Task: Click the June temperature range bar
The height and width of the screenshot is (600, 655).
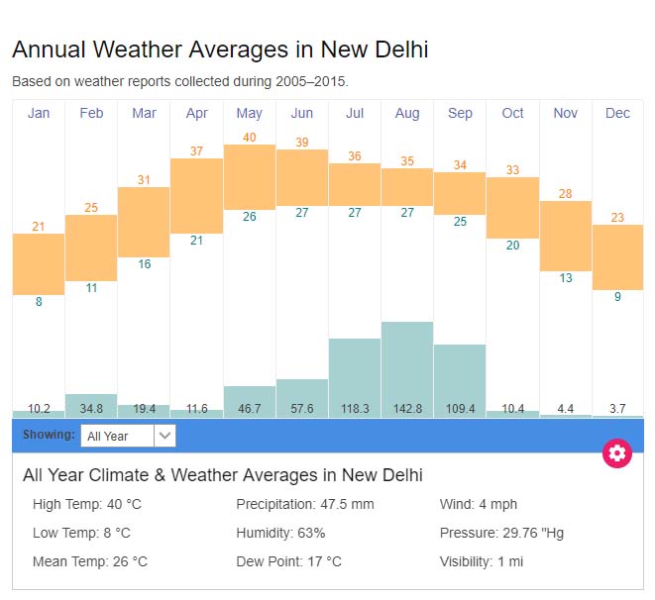Action: tap(302, 177)
